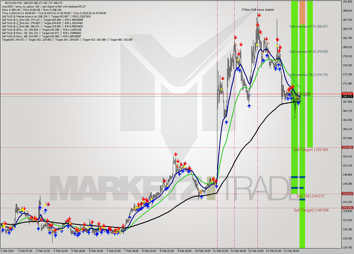The height and width of the screenshot is (254, 354).
Task: Click the '13 Feb 02:00' time axis label
Action: point(274,251)
